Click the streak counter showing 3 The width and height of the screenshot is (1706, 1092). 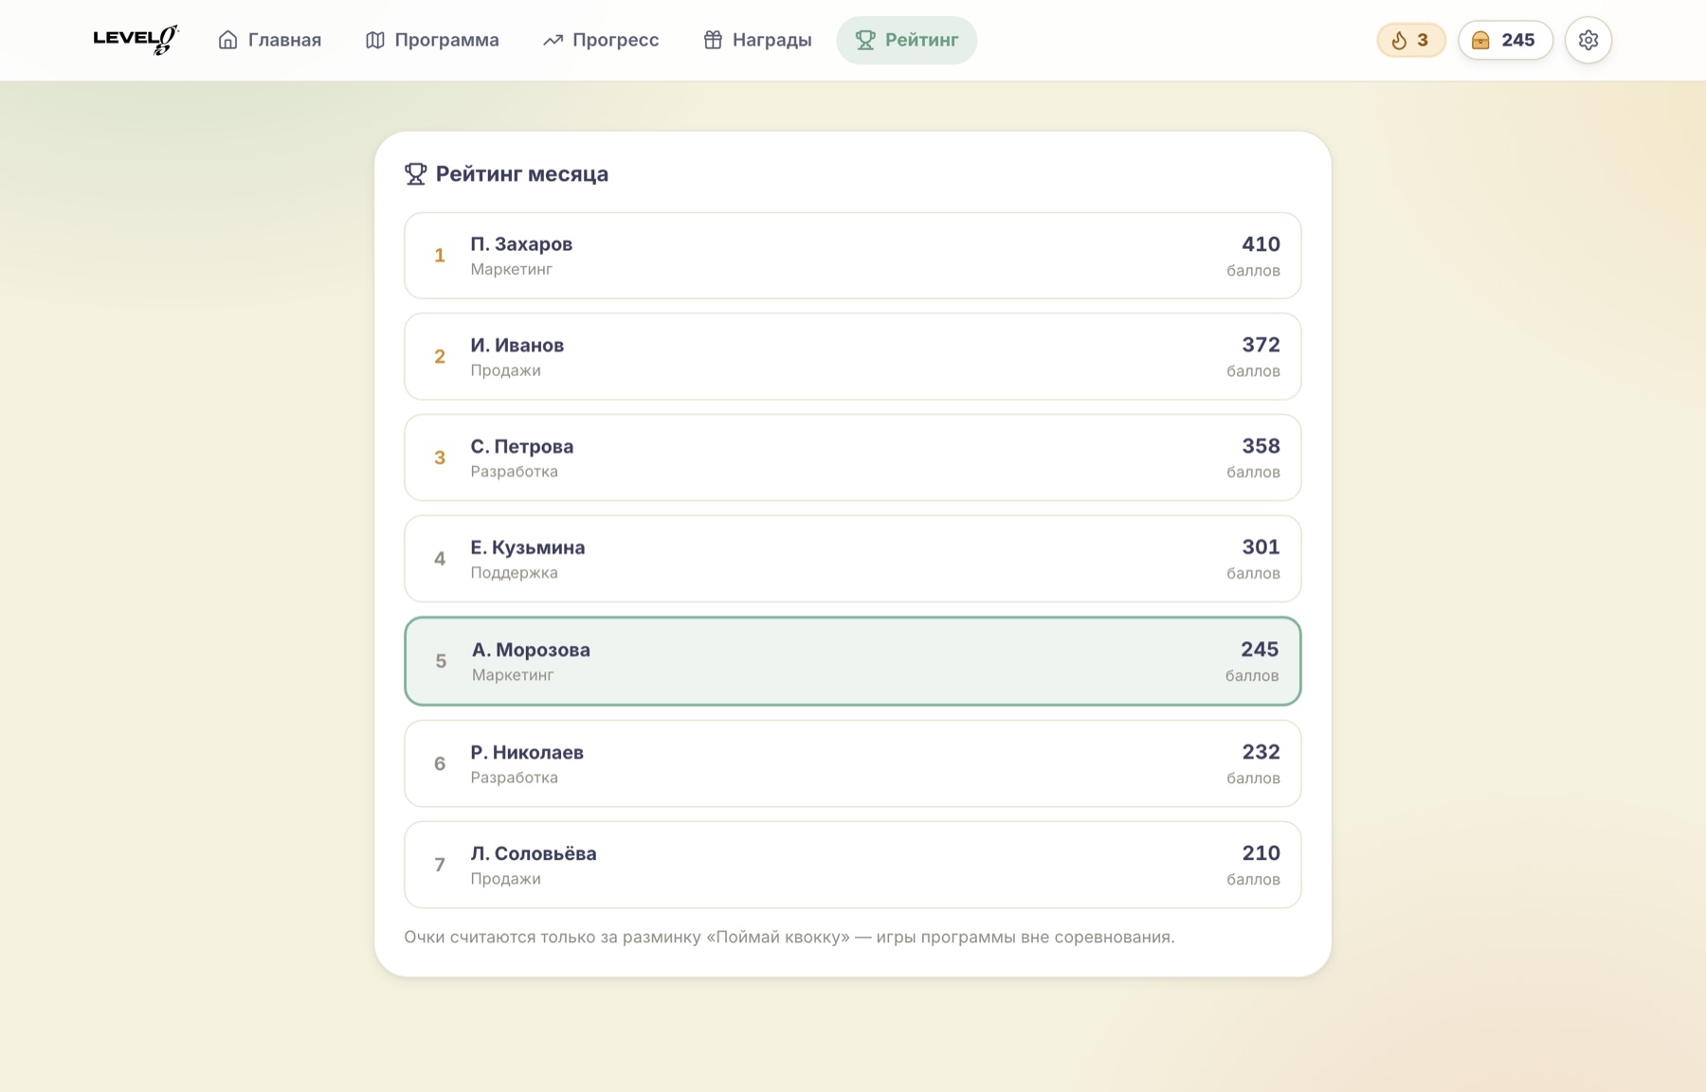[x=1411, y=40]
